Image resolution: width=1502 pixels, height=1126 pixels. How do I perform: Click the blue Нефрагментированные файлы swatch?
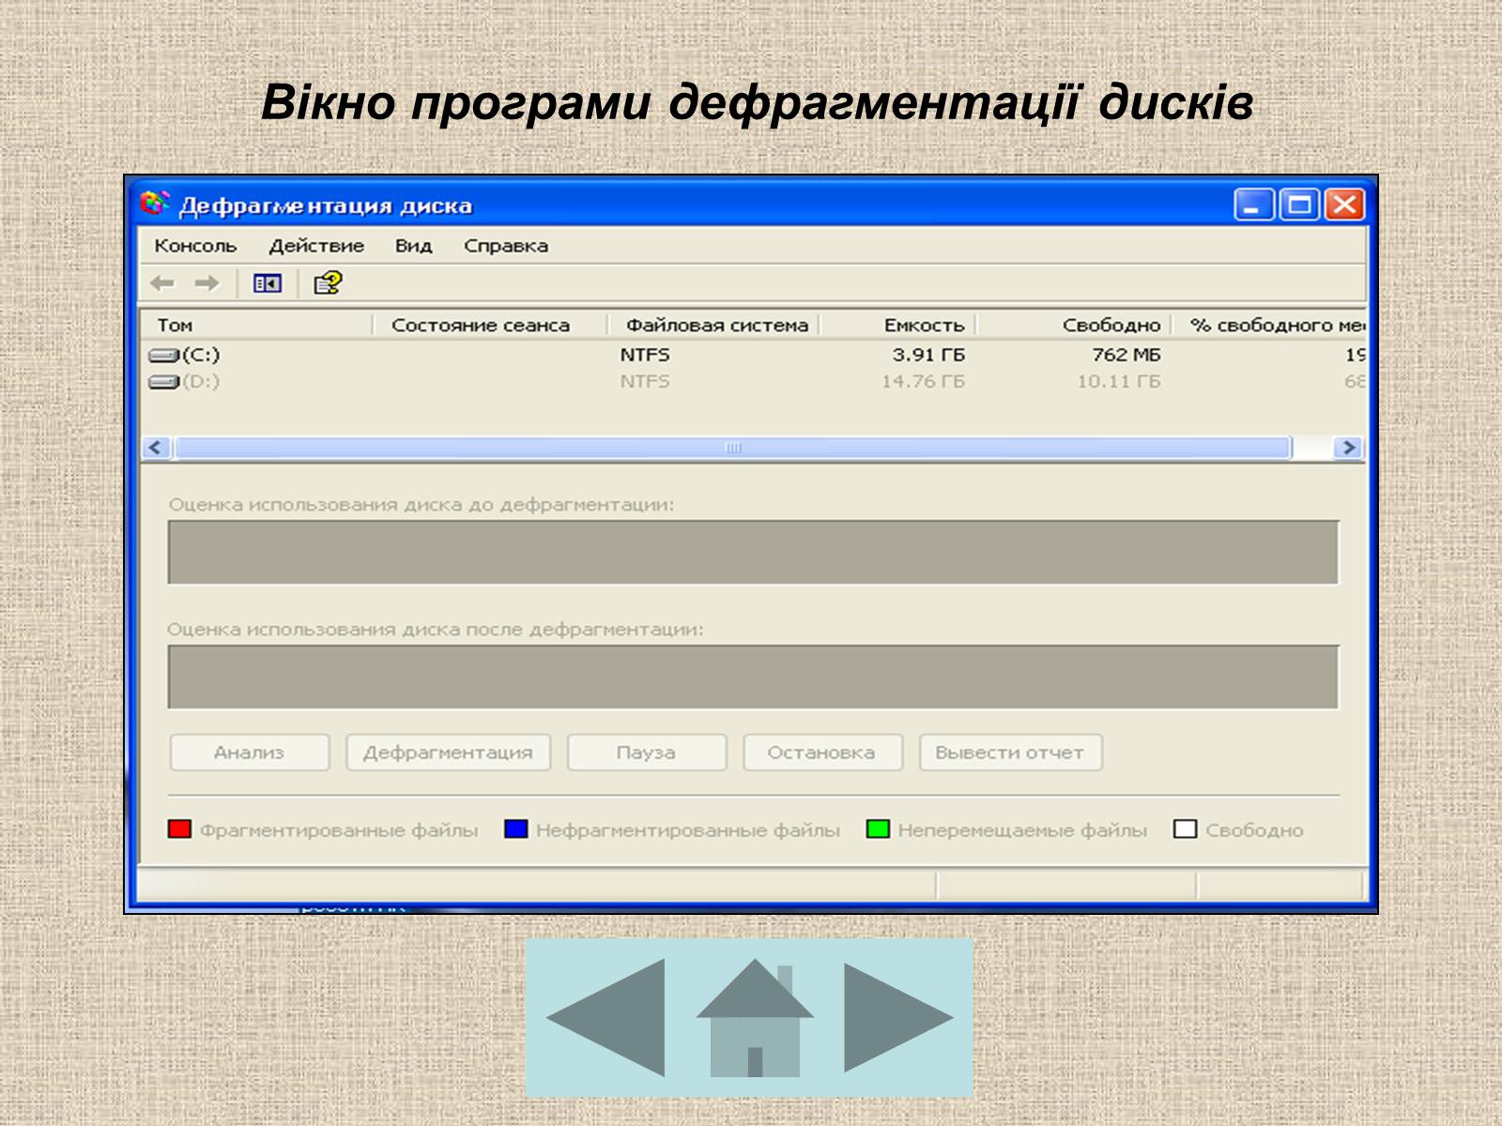516,829
